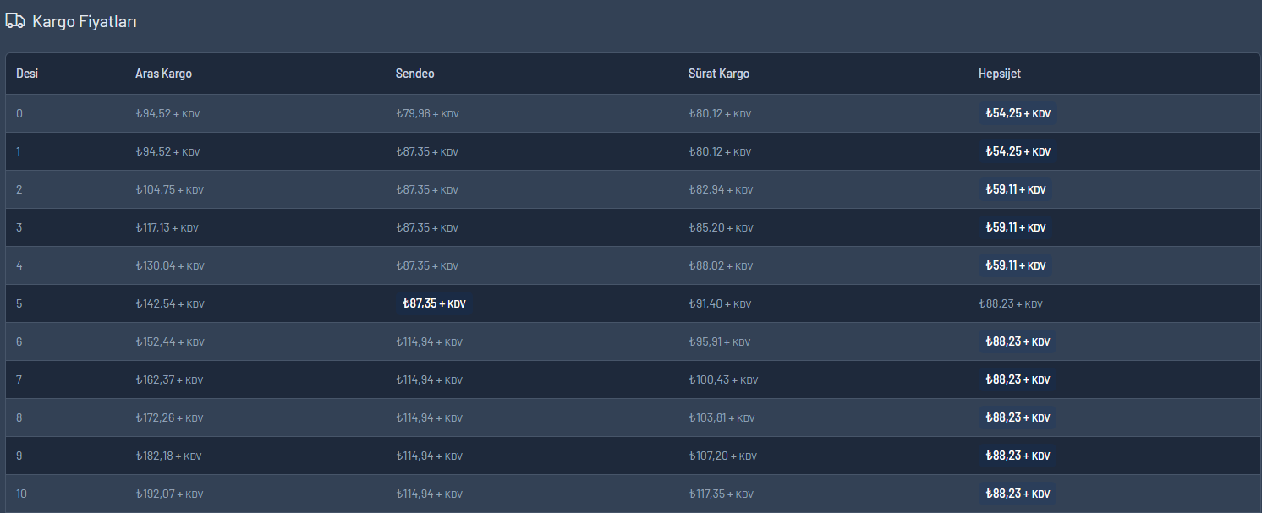Viewport: 1262px width, 513px height.
Task: Select the Hepsijet ₺88,23 price for desi 8
Action: (x=1018, y=417)
